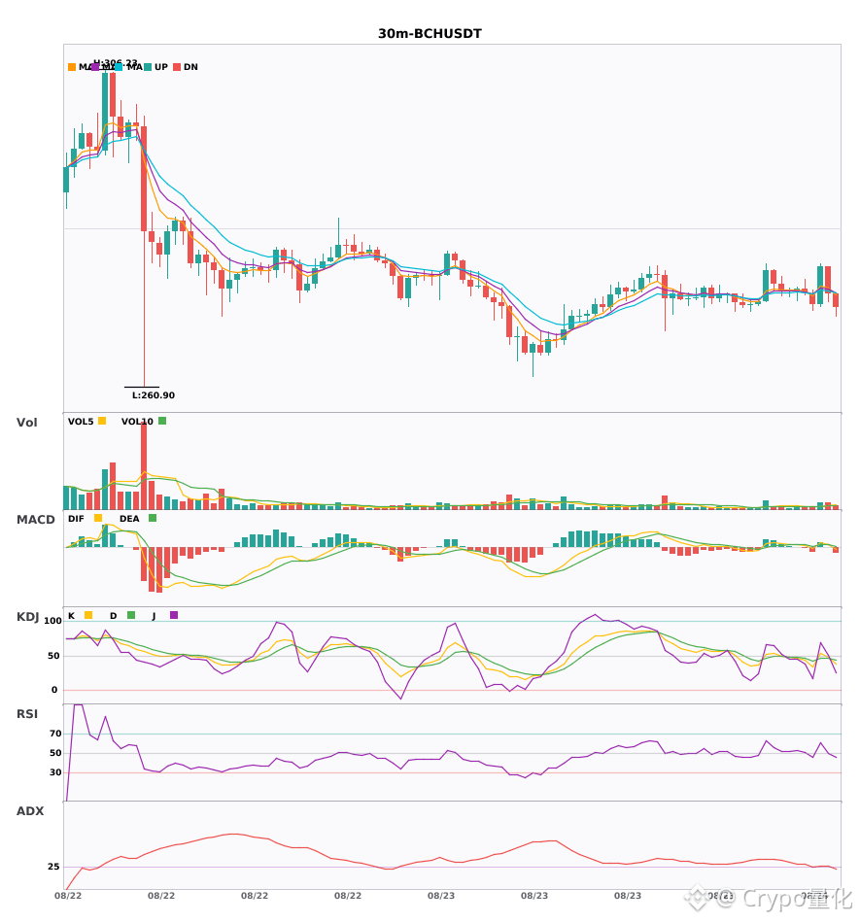Click the KDJ axis value 0
This screenshot has width=860, height=923.
click(x=54, y=690)
